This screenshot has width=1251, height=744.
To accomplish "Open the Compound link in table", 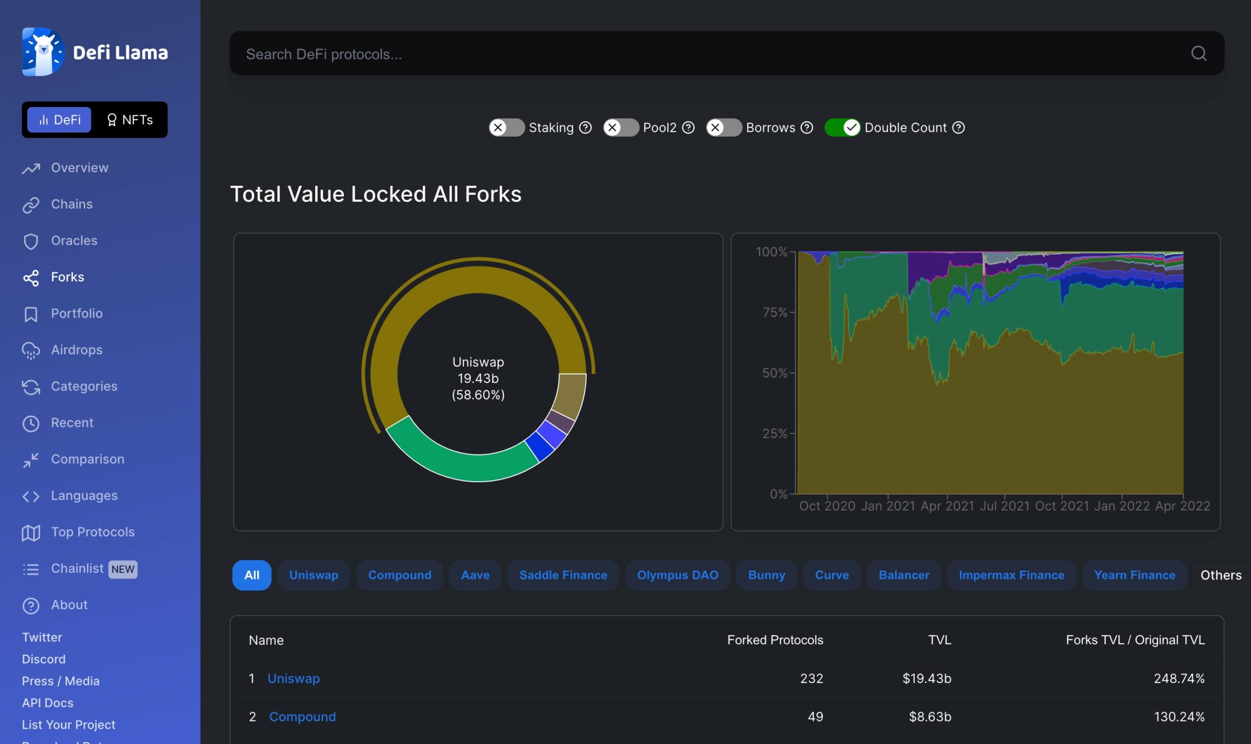I will click(x=302, y=717).
